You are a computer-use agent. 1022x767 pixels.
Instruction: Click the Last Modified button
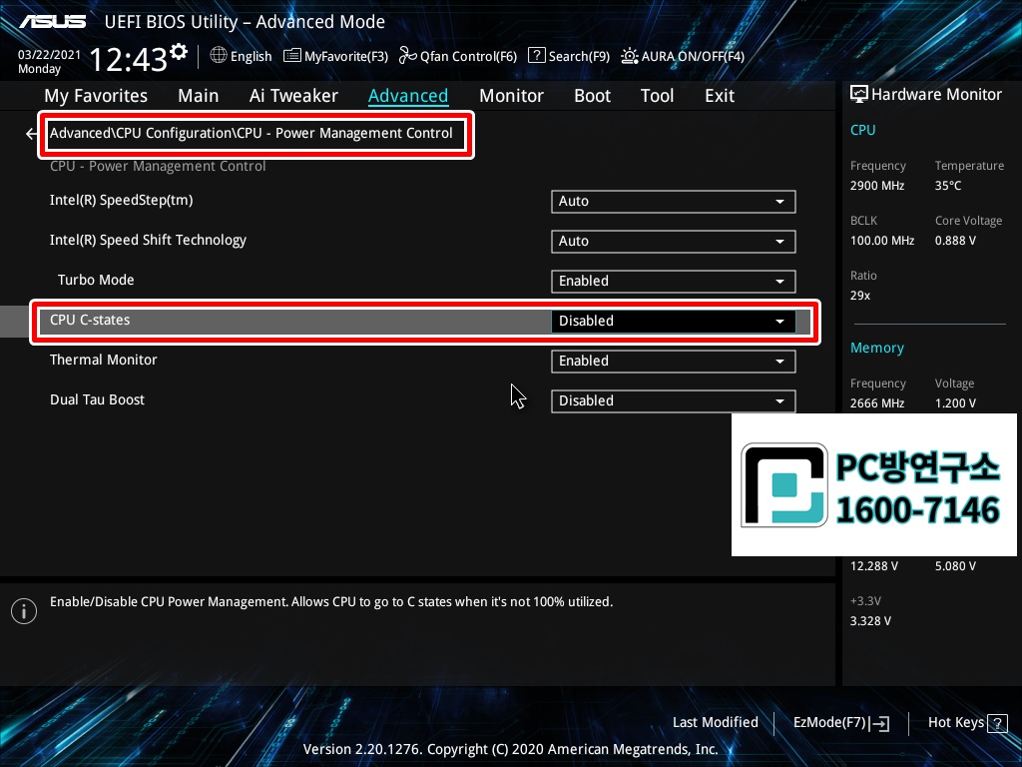[715, 723]
